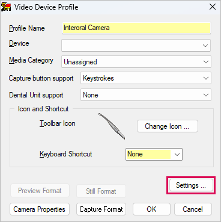Open the Capture button support dropdown

(205, 78)
